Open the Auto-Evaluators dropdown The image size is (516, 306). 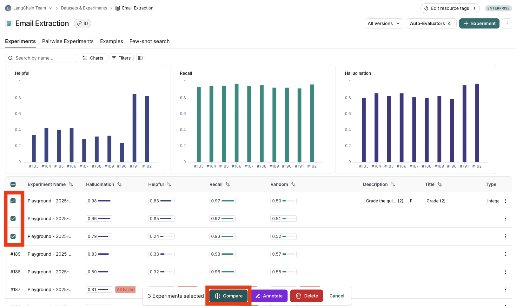[x=431, y=23]
